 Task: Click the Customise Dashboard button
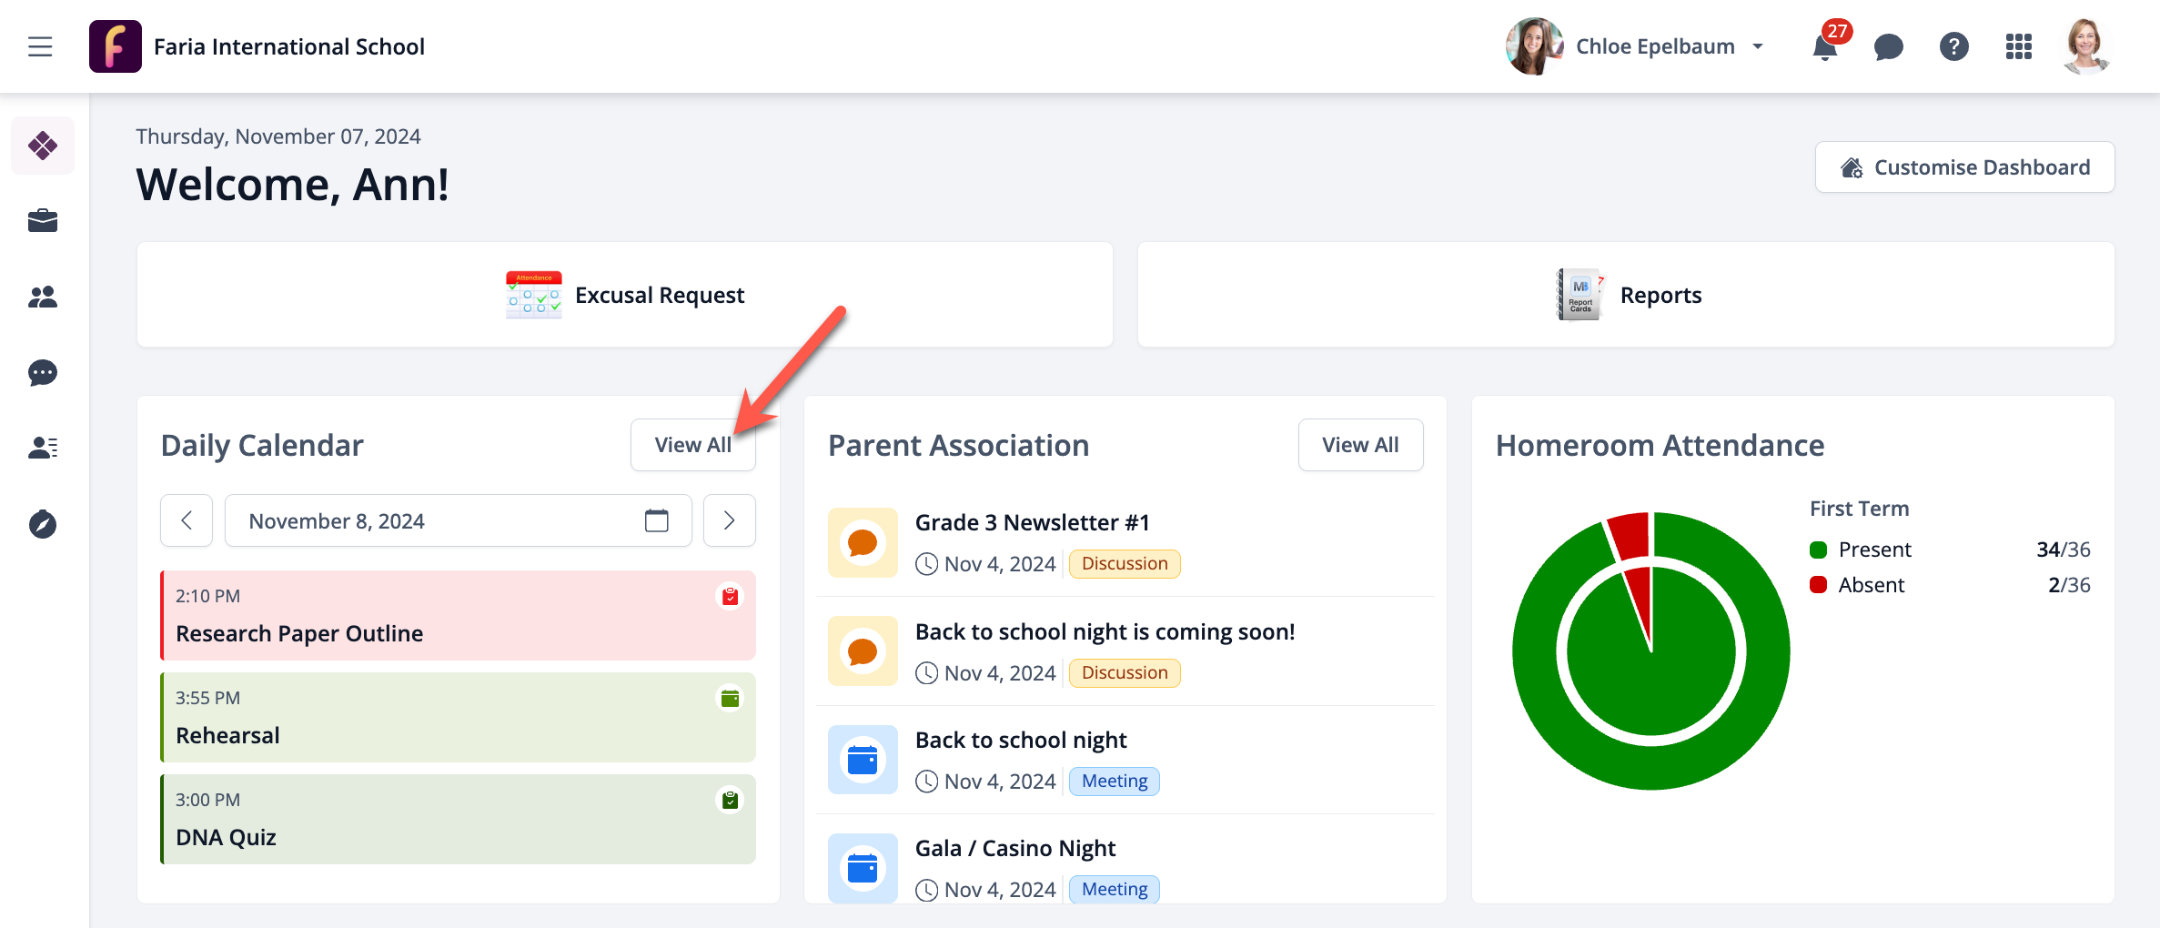click(x=1964, y=167)
